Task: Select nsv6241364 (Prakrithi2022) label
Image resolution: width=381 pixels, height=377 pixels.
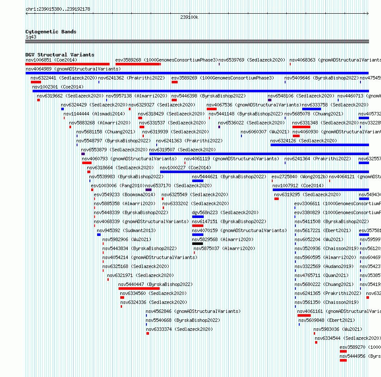Action: tap(318, 159)
